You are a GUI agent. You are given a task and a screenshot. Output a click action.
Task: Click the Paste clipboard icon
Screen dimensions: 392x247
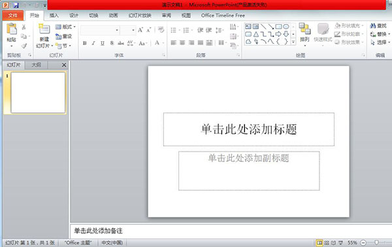pos(12,29)
